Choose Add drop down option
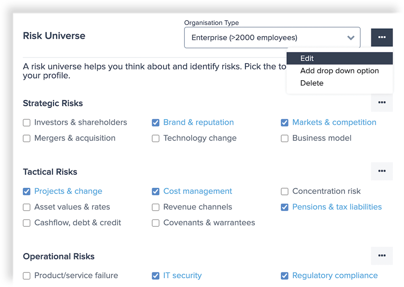404x287 pixels. (339, 70)
